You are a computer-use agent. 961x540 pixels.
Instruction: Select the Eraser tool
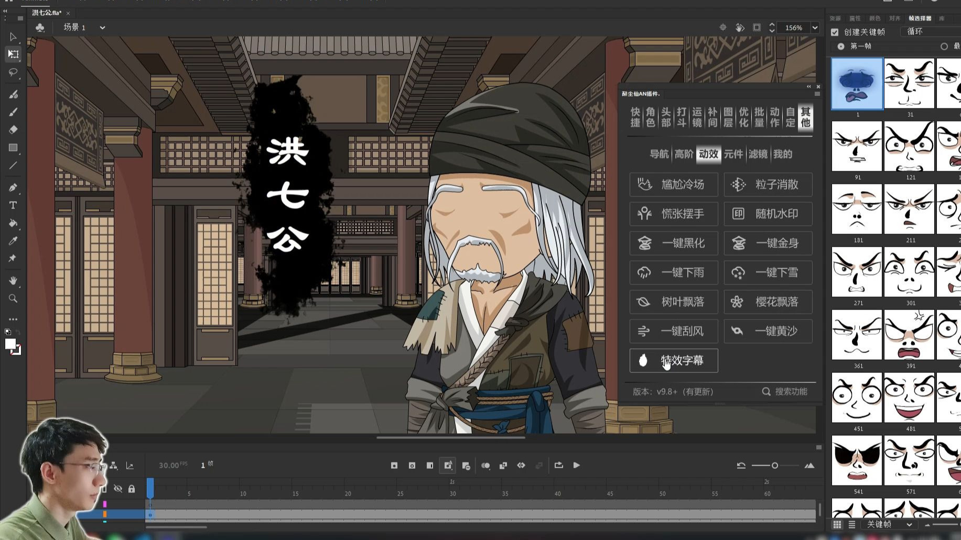point(13,129)
